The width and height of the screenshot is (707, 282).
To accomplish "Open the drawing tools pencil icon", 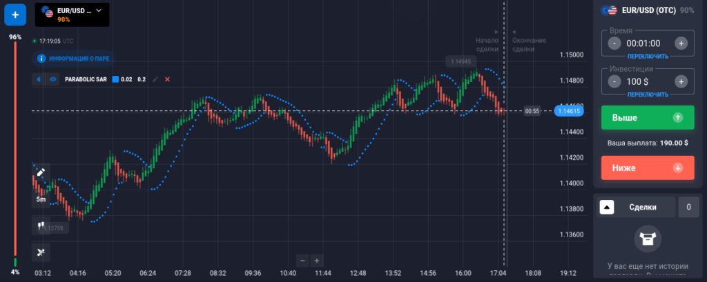I will coord(41,172).
